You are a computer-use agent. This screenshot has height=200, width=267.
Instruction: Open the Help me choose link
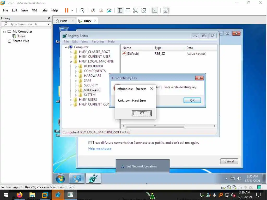100,148
